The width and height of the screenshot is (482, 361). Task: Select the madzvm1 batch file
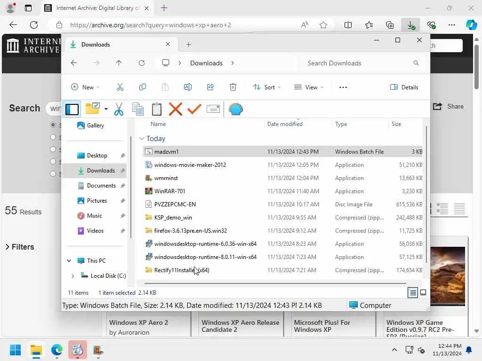point(283,152)
